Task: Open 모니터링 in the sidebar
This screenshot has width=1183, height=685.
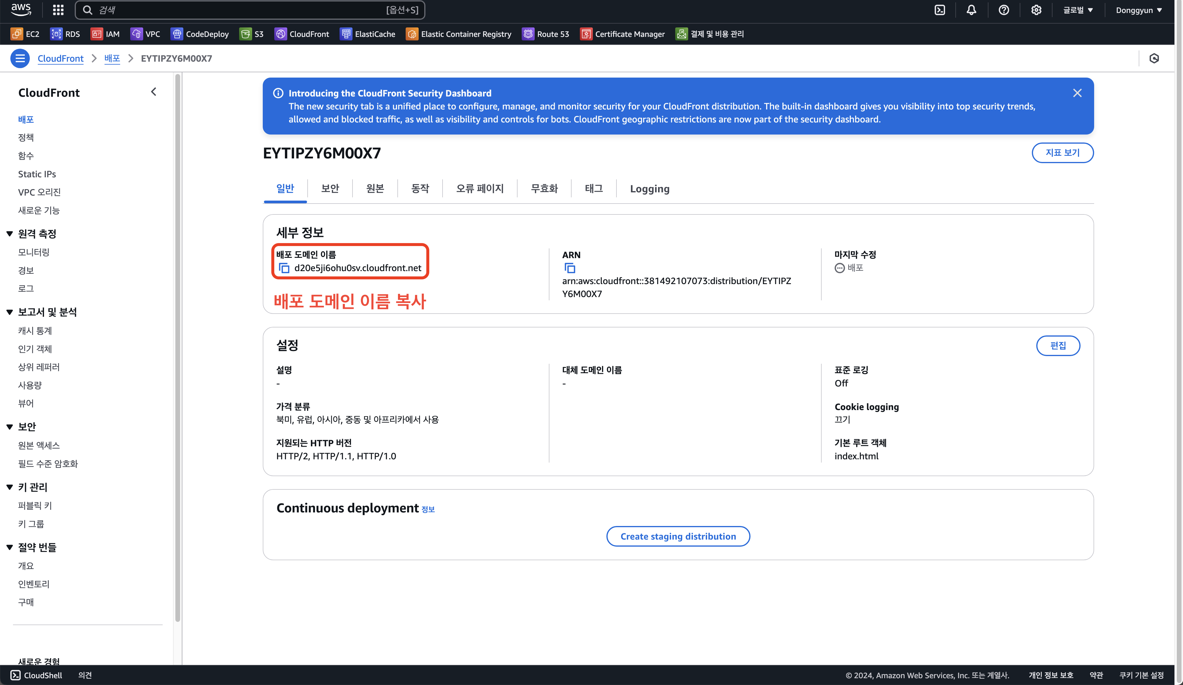Action: [34, 253]
